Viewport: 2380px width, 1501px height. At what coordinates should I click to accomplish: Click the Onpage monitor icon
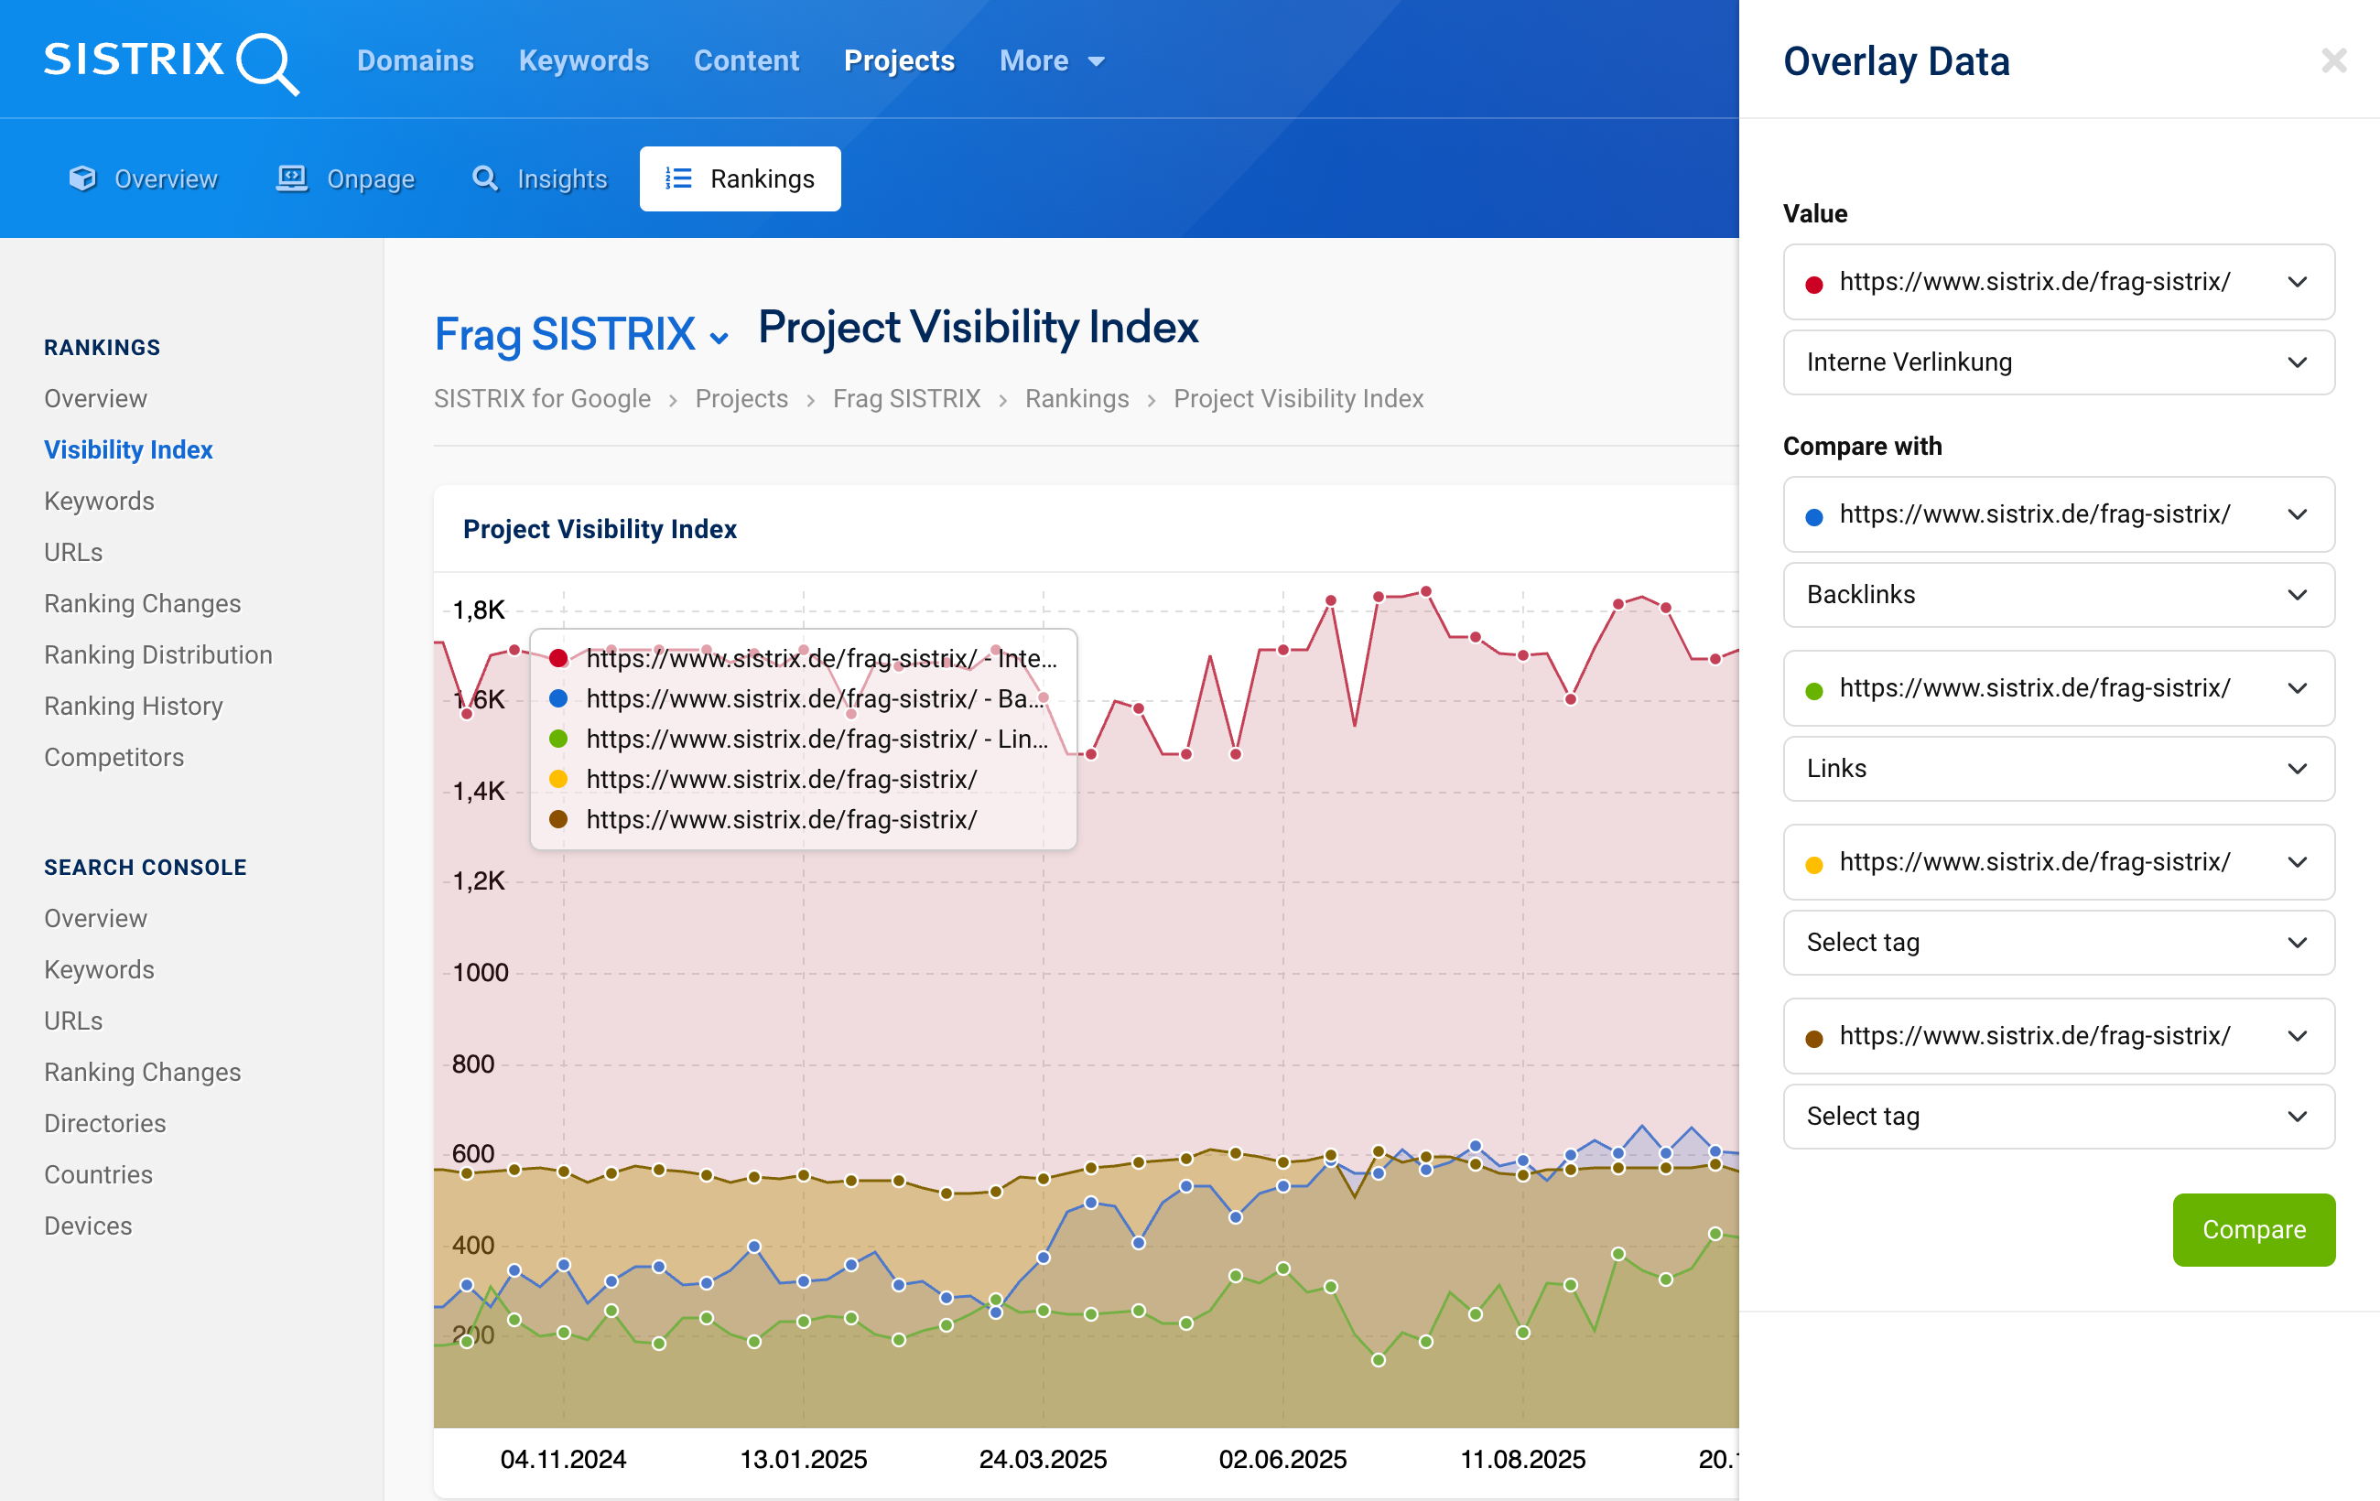pos(292,178)
